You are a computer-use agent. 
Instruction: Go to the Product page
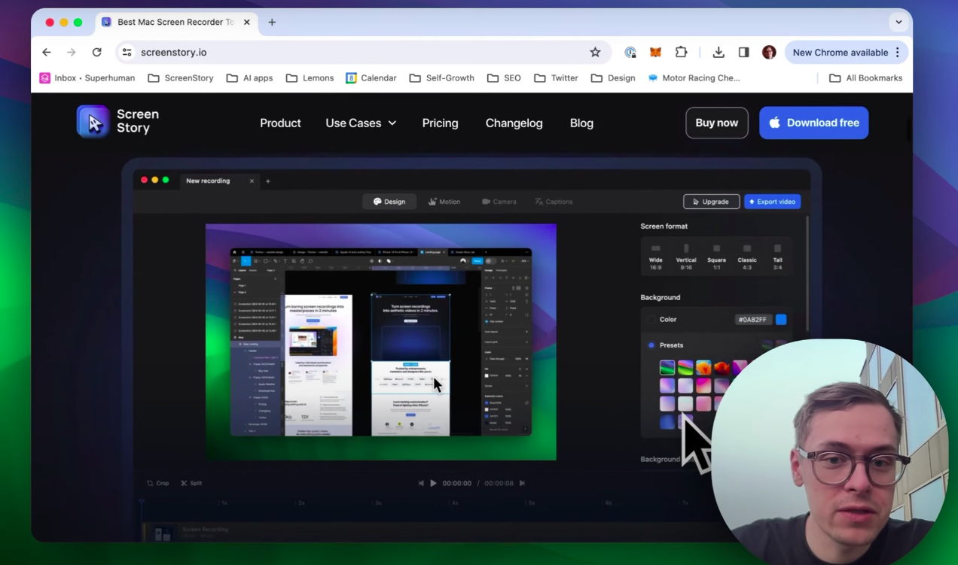280,123
